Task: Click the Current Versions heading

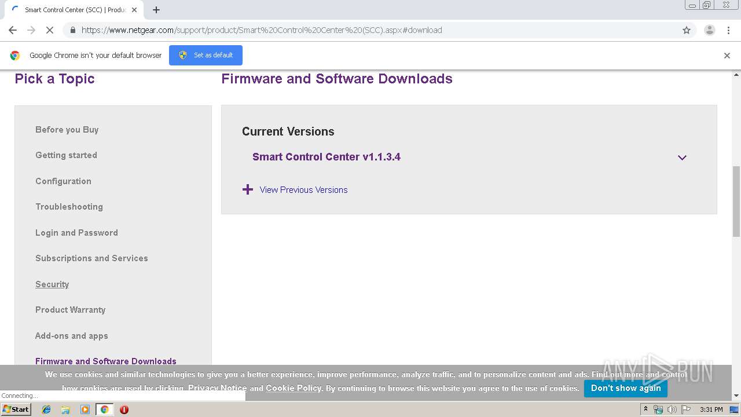Action: point(288,131)
